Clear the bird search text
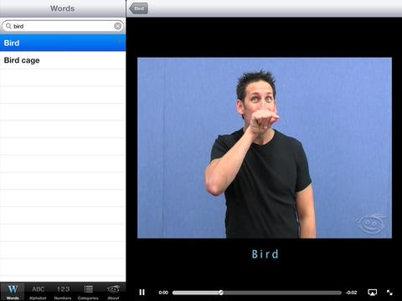402x301 pixels. (x=118, y=26)
